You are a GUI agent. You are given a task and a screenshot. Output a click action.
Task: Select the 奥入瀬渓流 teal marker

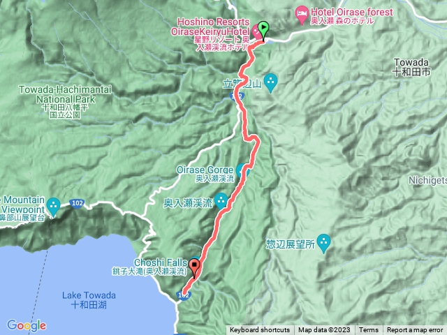coord(221,202)
